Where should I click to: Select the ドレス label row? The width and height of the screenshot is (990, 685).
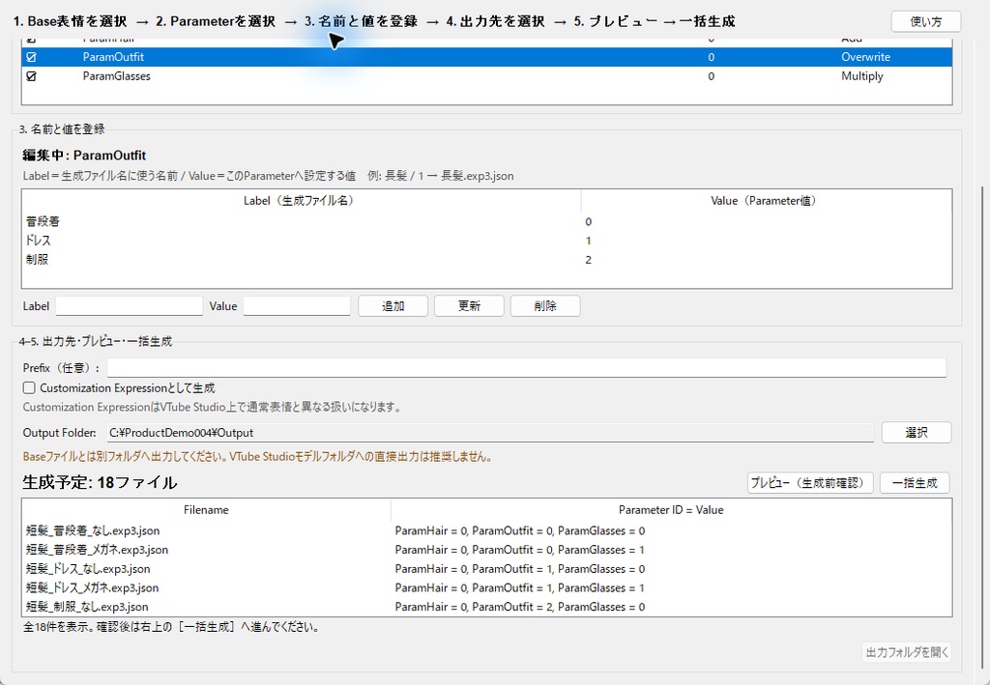[x=487, y=241]
